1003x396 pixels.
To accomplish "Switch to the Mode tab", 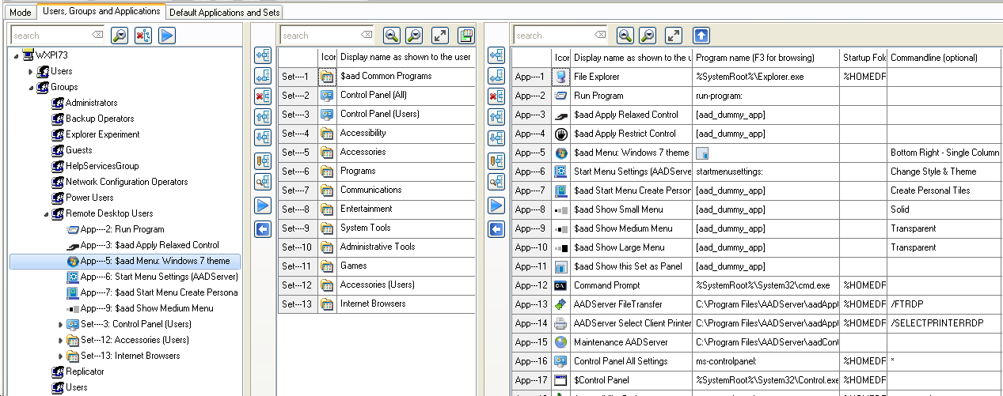I will 21,12.
